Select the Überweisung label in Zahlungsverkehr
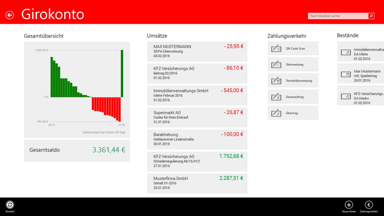The width and height of the screenshot is (384, 216). tap(294, 65)
